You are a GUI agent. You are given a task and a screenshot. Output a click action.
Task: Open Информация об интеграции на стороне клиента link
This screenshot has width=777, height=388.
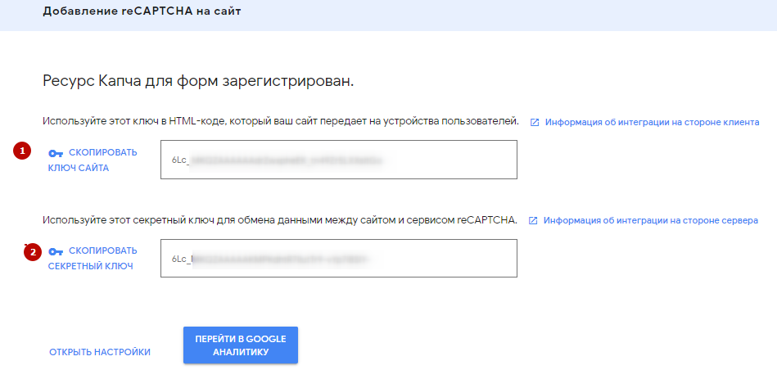[652, 123]
